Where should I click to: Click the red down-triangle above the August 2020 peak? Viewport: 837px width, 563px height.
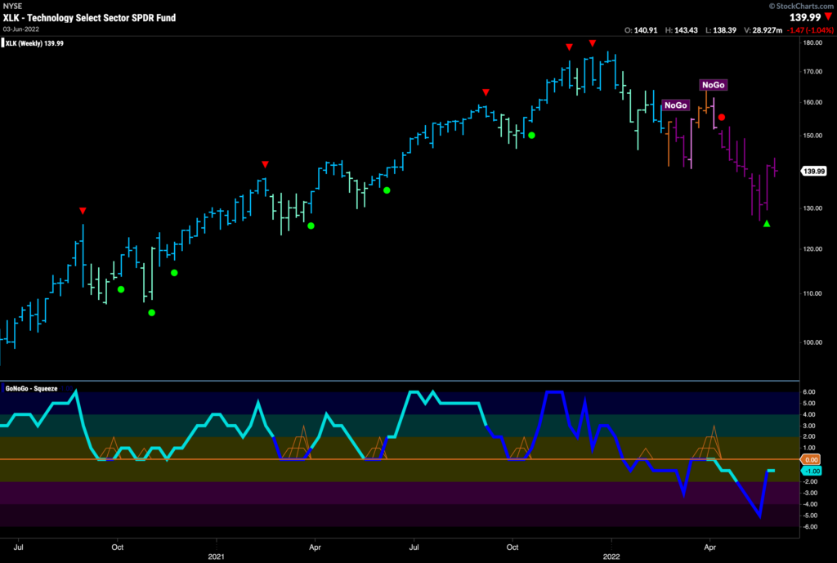pos(83,211)
